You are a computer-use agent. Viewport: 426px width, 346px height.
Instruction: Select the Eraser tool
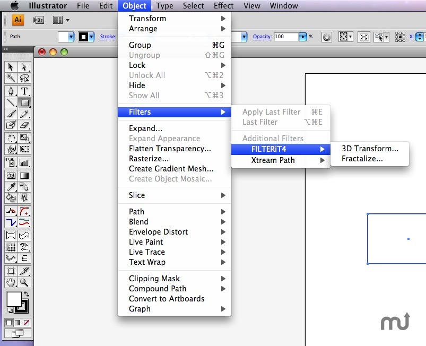pyautogui.click(x=24, y=125)
